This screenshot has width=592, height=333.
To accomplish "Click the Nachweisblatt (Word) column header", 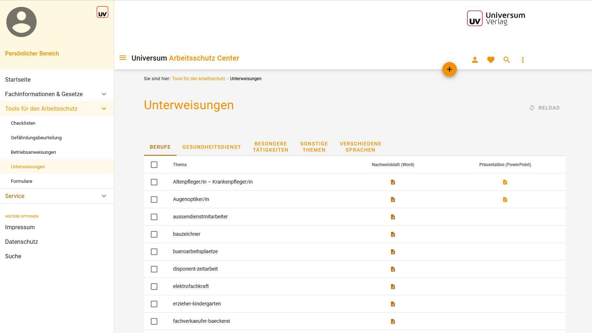I will (393, 165).
